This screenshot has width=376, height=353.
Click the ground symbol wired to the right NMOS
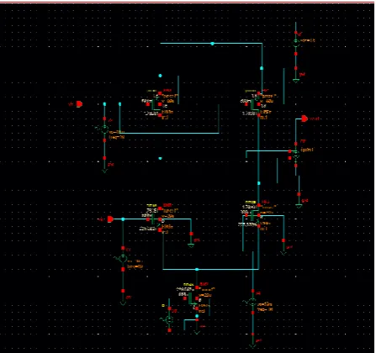[x=283, y=253]
